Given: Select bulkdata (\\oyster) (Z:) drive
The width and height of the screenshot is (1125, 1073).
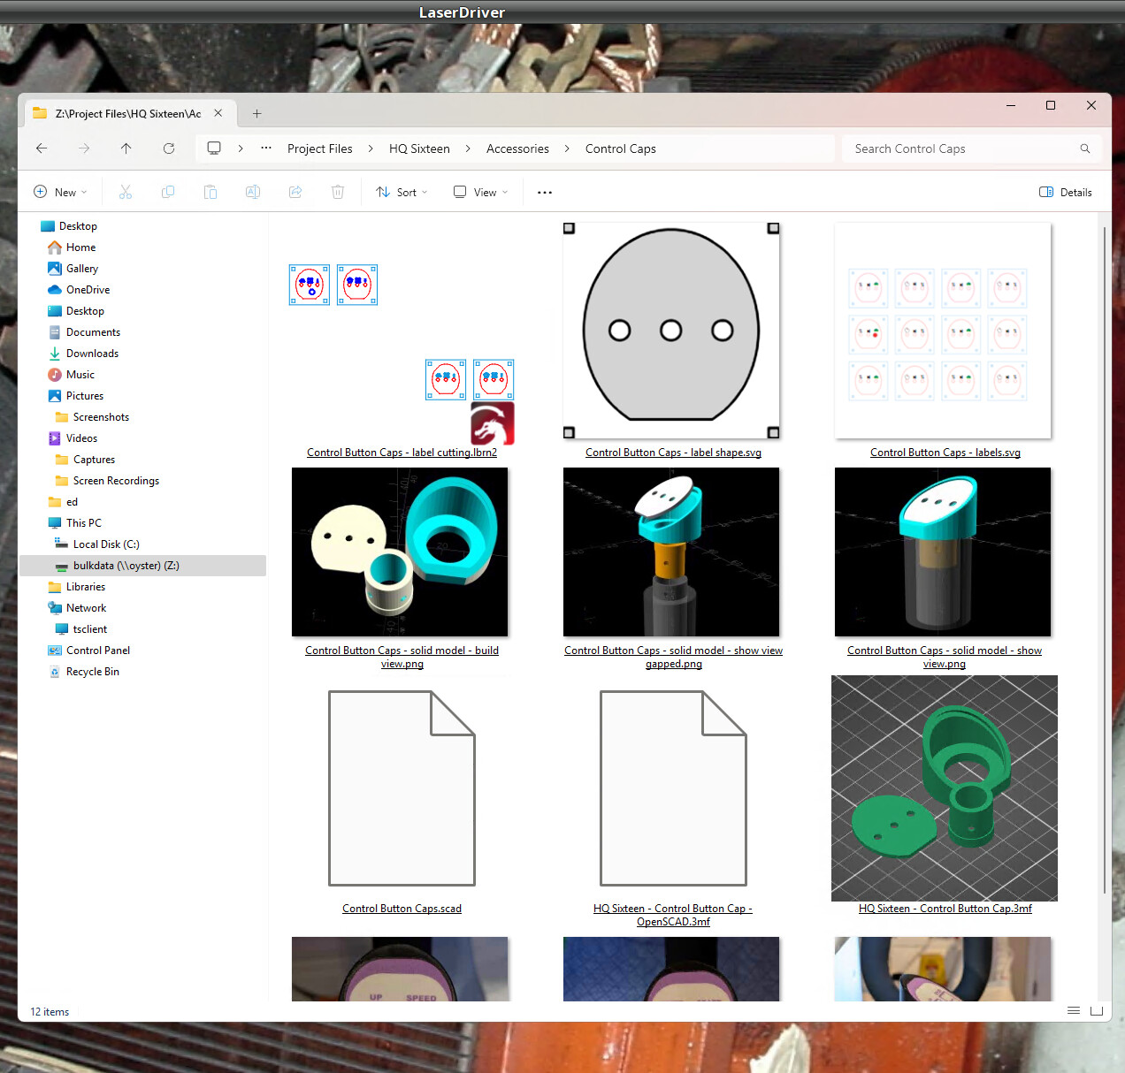Looking at the screenshot, I should [142, 566].
